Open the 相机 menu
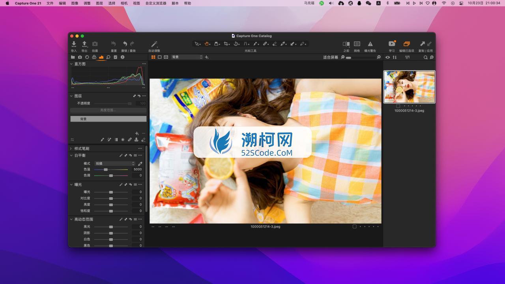Screen dimensions: 505x284 pyautogui.click(x=124, y=3)
